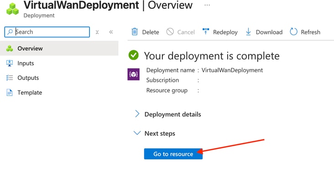Click the Template document icon
Screen dimensions: 334x180
[x=10, y=92]
